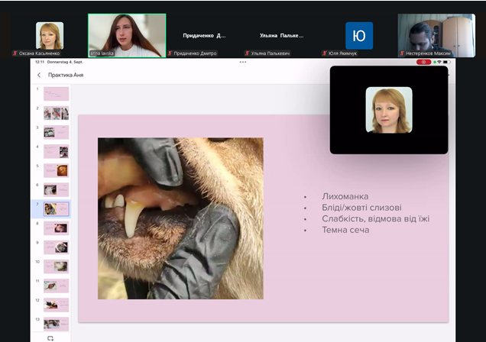Select slide 13 thumbnail
The image size is (486, 342).
click(56, 323)
